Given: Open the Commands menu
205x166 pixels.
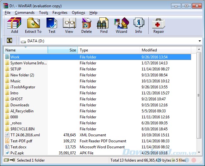Looking at the screenshot, I should (25, 13).
